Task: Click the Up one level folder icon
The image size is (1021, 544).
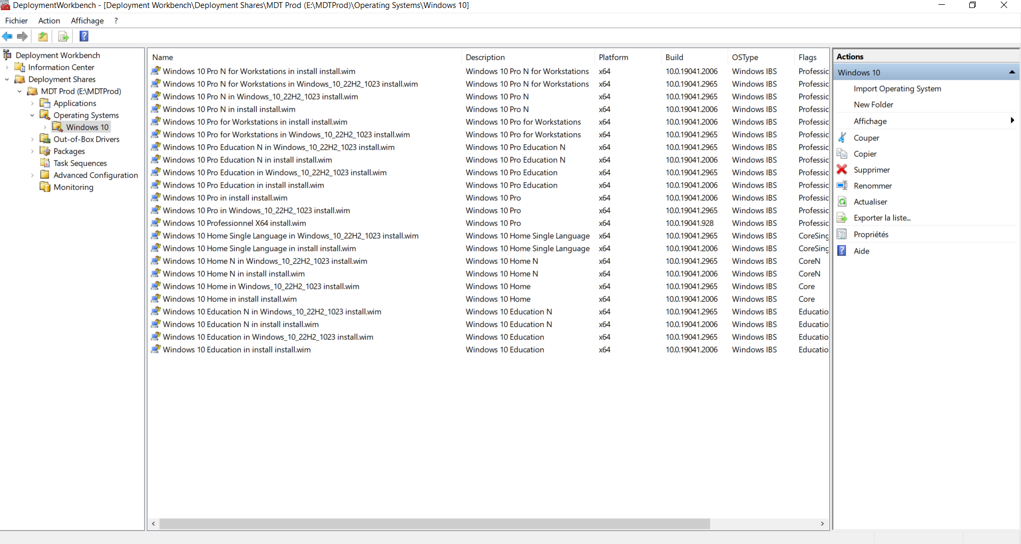Action: pyautogui.click(x=43, y=36)
